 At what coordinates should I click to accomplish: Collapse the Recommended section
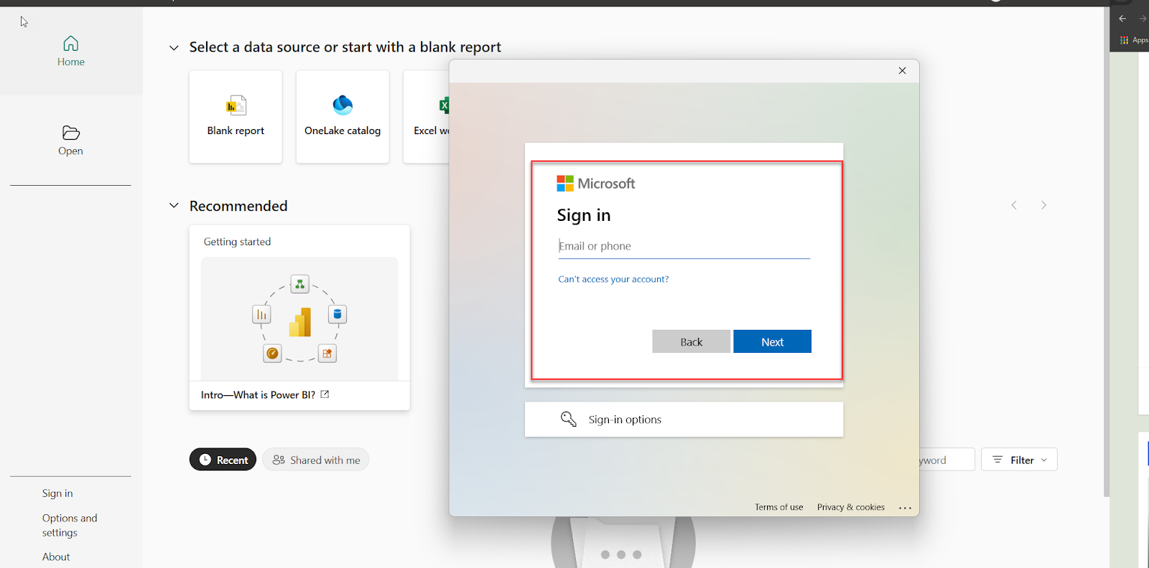point(174,206)
